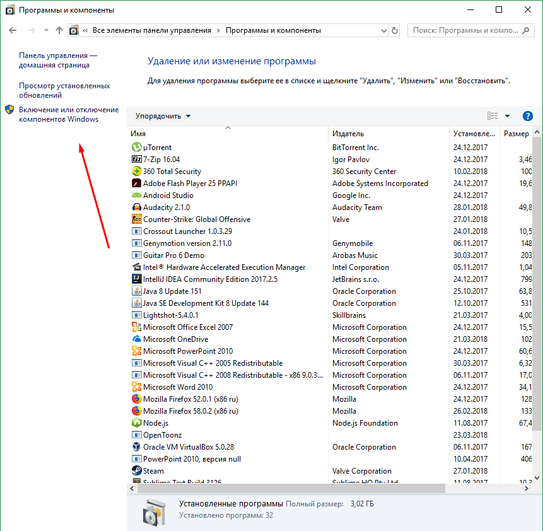Select the IntelliJ IDEA icon
Viewport: 543px width, 531px height.
[136, 279]
